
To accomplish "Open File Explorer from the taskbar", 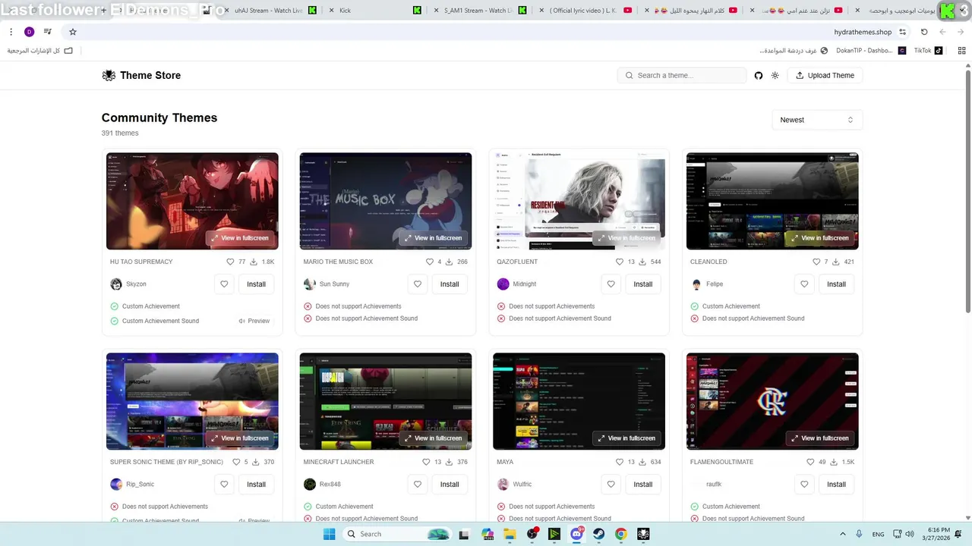I will coord(510,534).
